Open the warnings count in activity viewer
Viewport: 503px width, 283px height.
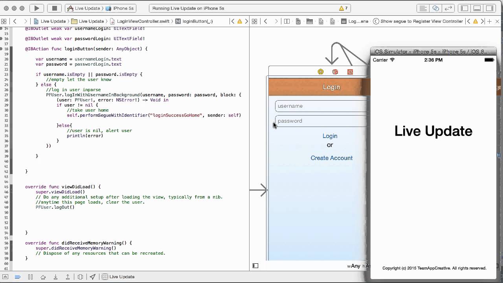tap(343, 8)
